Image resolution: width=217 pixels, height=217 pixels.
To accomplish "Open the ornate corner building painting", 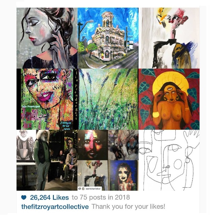I will 108,38.
